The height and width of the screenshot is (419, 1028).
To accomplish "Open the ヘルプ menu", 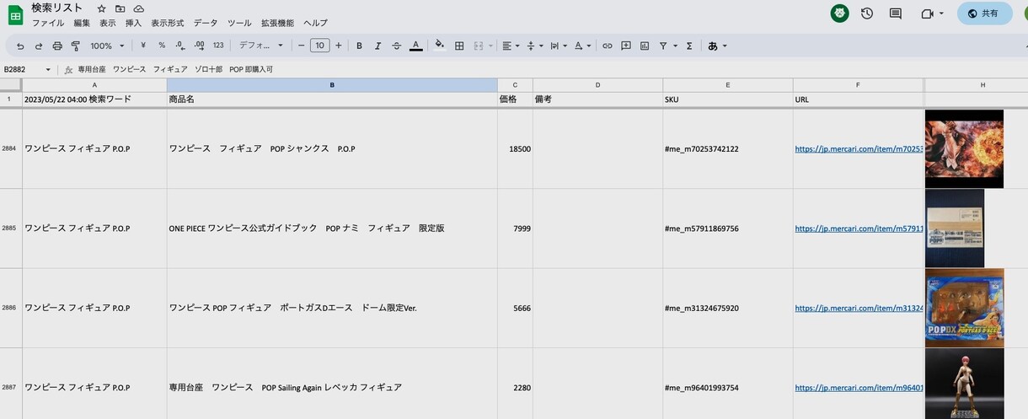I will (316, 23).
